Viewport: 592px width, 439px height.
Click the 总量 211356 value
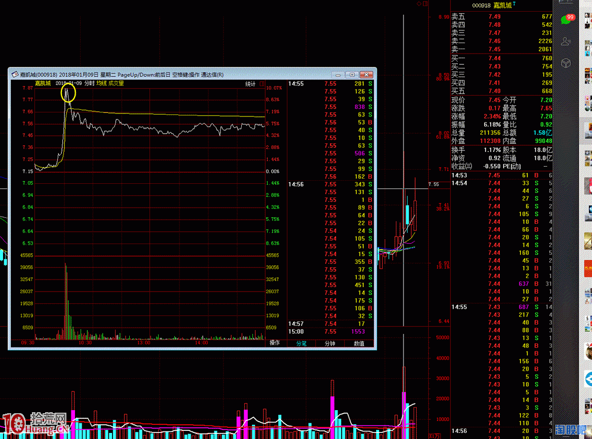tap(490, 133)
